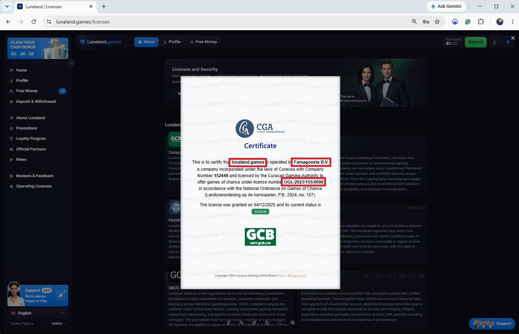Click the +1 badge next to Free Money

click(x=63, y=91)
